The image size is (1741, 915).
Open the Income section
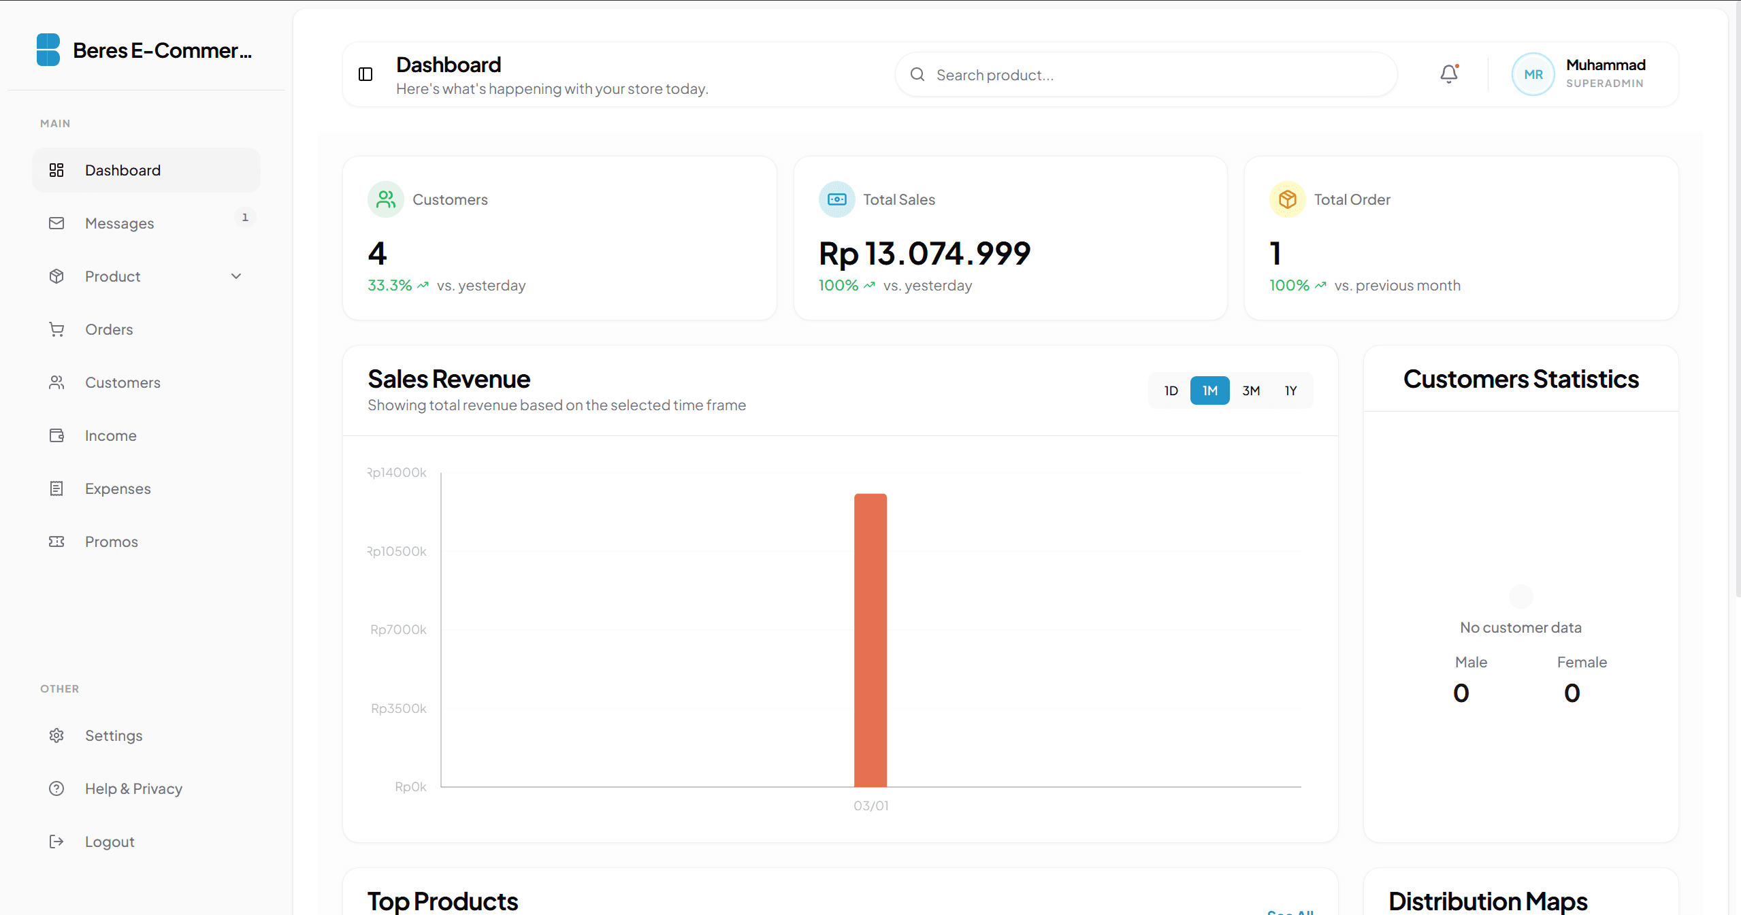[146, 435]
